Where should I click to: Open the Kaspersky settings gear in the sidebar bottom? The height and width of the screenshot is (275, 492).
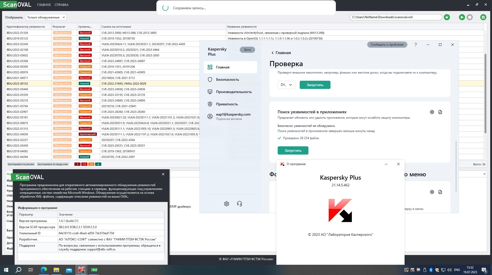pos(227,204)
